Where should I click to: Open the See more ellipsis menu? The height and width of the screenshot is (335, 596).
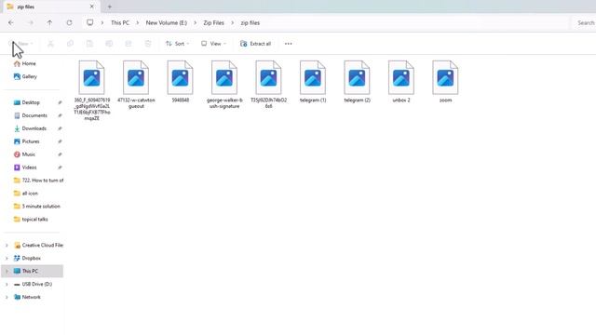pos(288,44)
